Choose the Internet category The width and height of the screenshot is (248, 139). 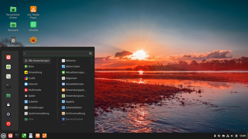[x=33, y=84]
